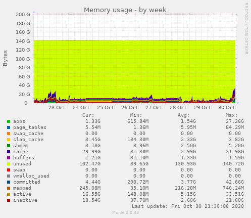Click the 27 Oct date marker

point(154,108)
